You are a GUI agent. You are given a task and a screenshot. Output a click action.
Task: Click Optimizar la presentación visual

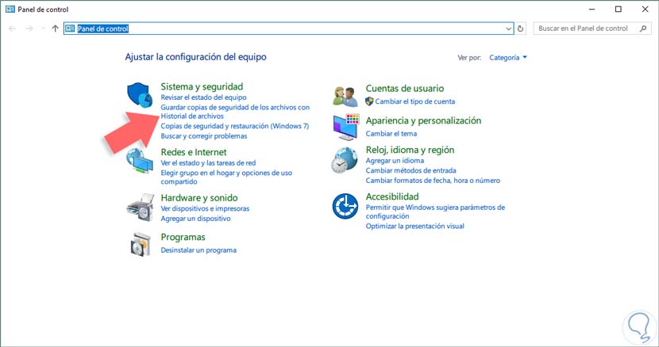click(x=414, y=226)
